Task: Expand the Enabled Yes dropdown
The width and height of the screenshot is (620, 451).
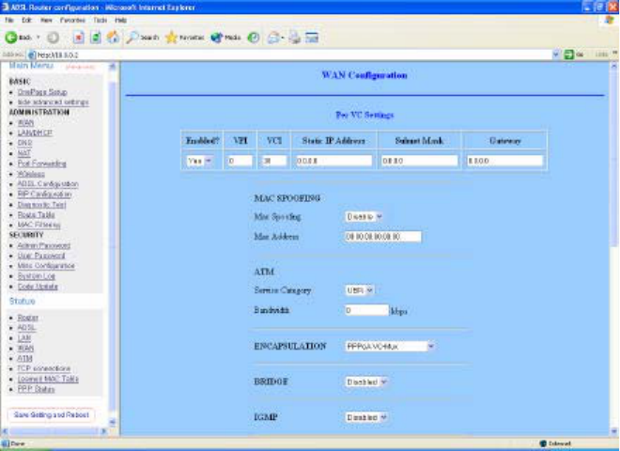Action: coord(199,161)
